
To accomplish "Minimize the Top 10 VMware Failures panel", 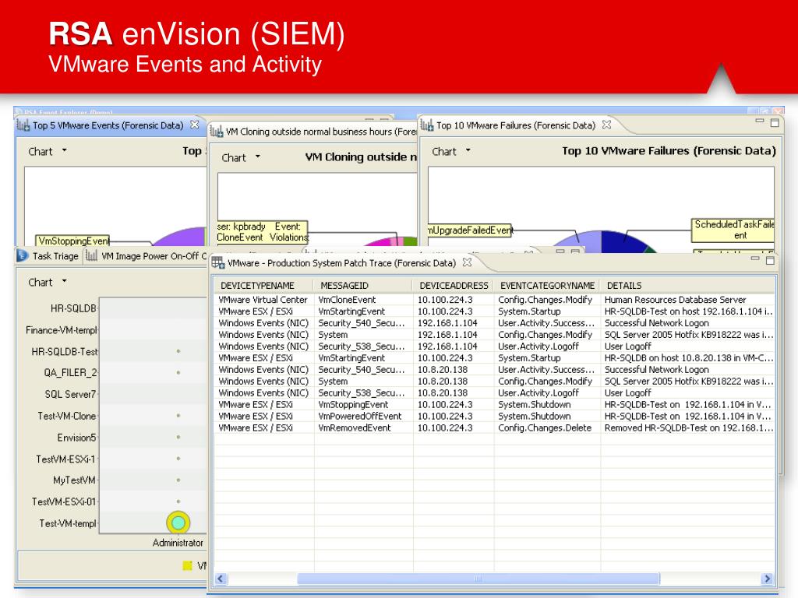I will [760, 121].
